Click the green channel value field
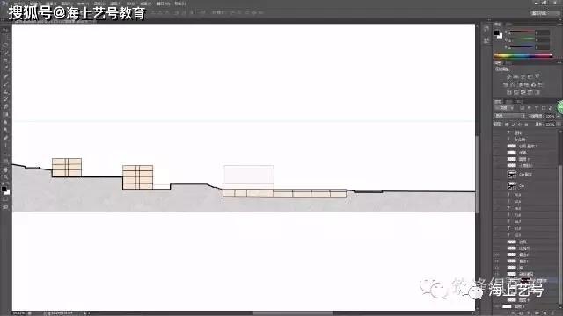Screen dimensions: 563x316 tap(543, 39)
